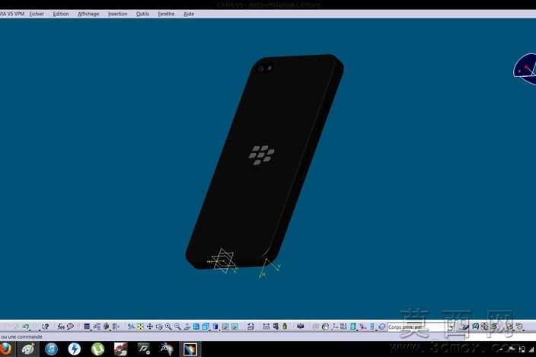This screenshot has height=357, width=536.
Task: Open the Design Table icon
Action: pyautogui.click(x=87, y=327)
